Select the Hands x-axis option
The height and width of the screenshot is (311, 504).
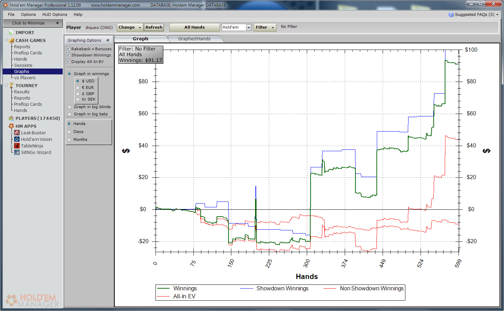(x=69, y=124)
